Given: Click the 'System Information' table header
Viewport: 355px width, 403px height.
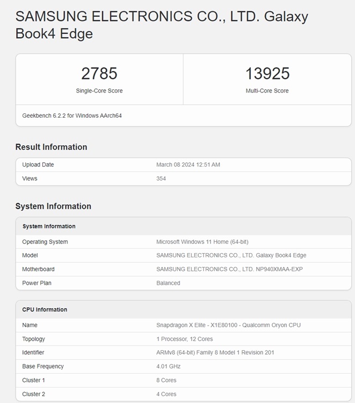Looking at the screenshot, I should coord(49,226).
